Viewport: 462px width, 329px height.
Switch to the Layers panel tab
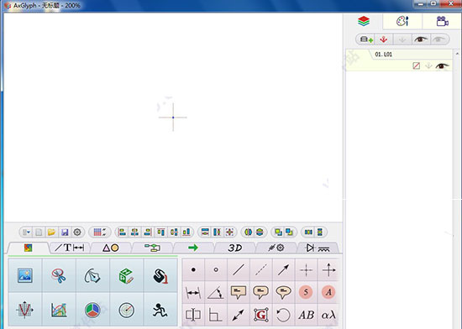(364, 21)
